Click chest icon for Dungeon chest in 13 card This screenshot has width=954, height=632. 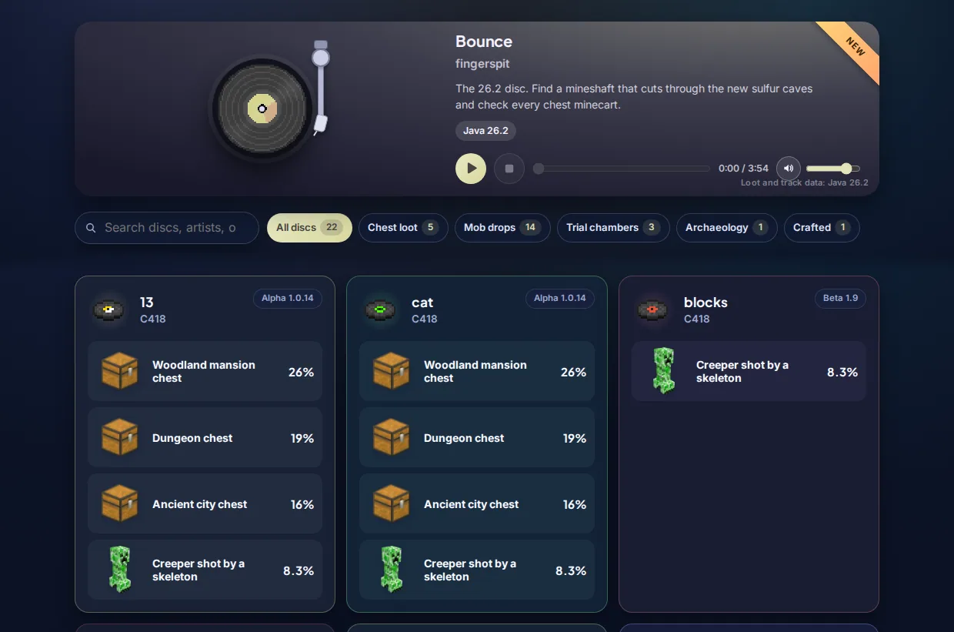[120, 437]
